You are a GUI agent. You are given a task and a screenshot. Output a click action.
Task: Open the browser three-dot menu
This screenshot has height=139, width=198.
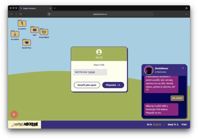coord(186,14)
